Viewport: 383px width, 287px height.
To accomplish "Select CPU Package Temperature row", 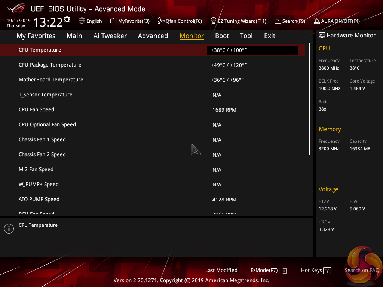I will pos(153,65).
